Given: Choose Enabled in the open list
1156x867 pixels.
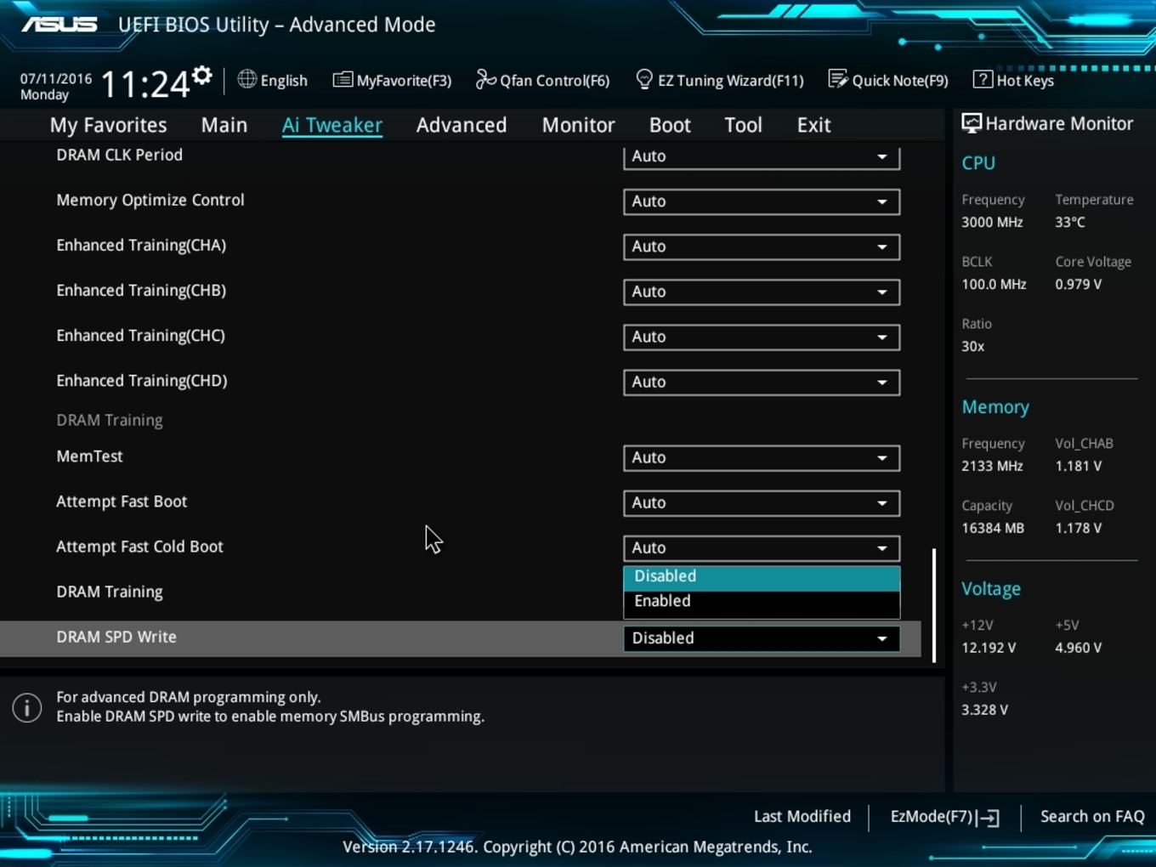Looking at the screenshot, I should [x=762, y=601].
